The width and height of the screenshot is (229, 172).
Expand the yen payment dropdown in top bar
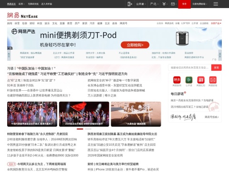pyautogui.click(x=165, y=4)
